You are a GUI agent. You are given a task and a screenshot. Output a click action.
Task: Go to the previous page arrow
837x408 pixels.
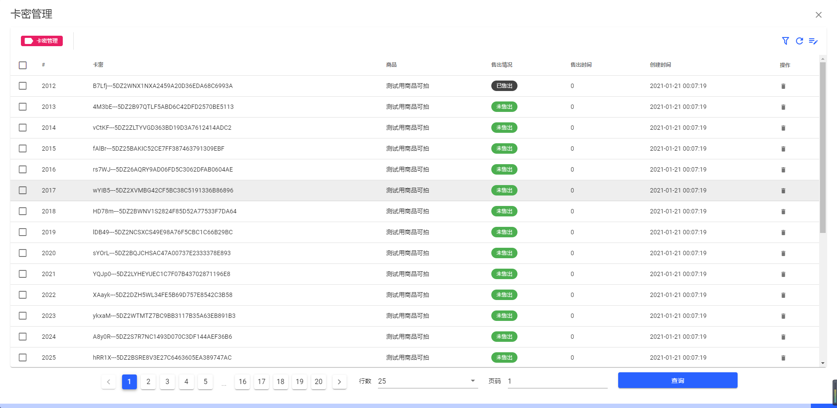(x=109, y=382)
